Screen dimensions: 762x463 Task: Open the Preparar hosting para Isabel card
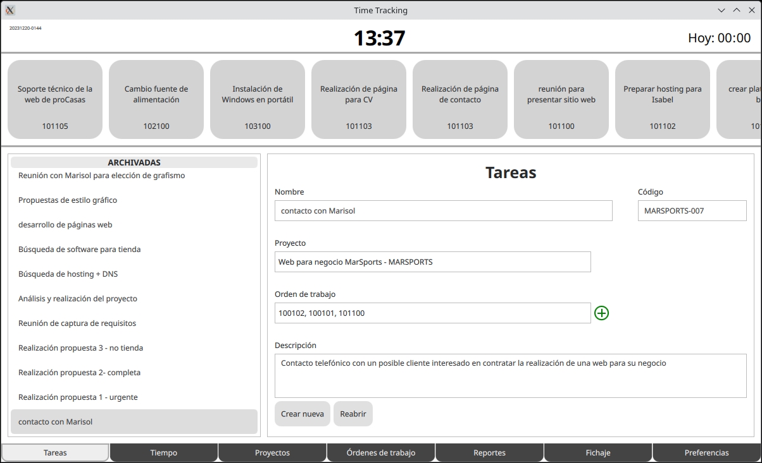pyautogui.click(x=662, y=99)
